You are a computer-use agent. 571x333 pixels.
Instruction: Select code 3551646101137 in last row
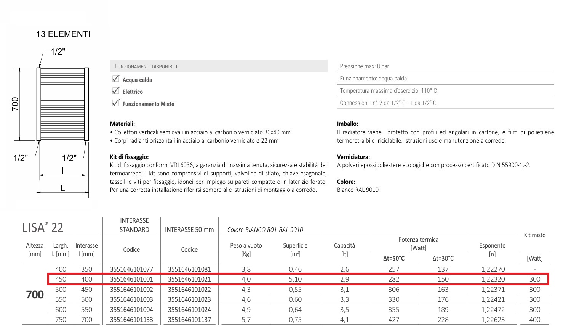click(x=189, y=320)
